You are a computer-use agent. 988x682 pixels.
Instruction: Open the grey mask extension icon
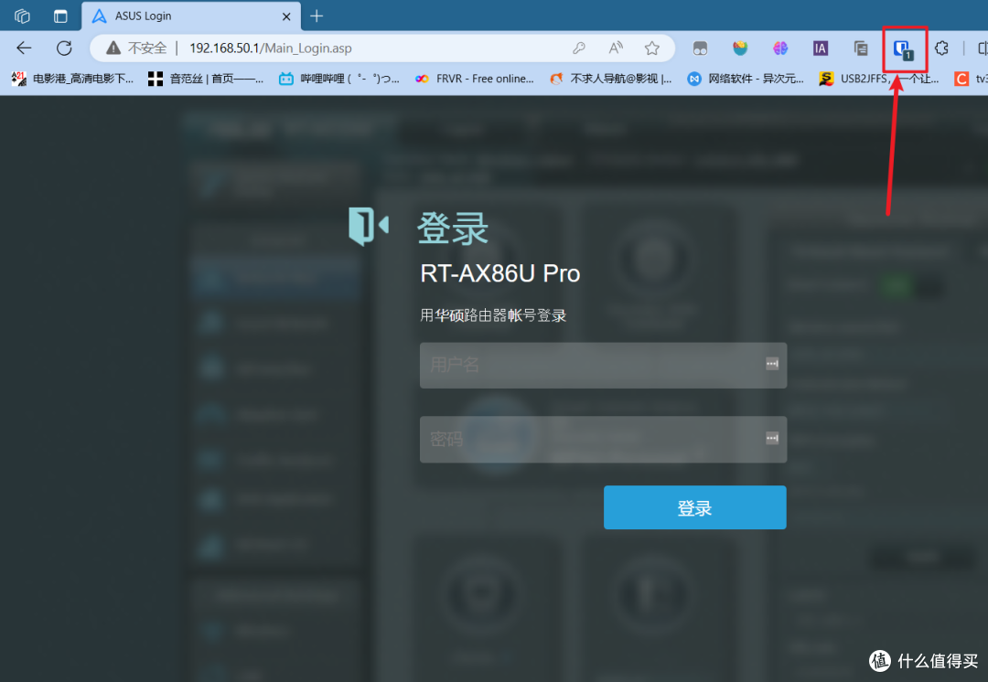click(700, 48)
